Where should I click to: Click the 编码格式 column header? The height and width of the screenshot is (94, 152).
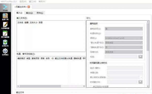coord(21,58)
